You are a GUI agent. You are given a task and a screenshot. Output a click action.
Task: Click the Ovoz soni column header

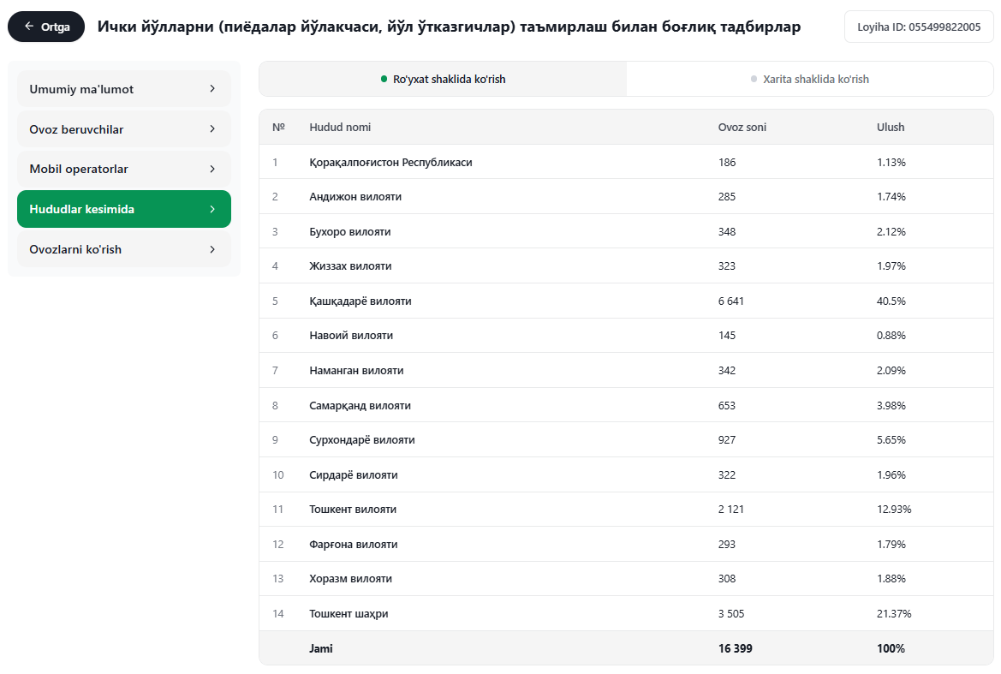coord(742,127)
